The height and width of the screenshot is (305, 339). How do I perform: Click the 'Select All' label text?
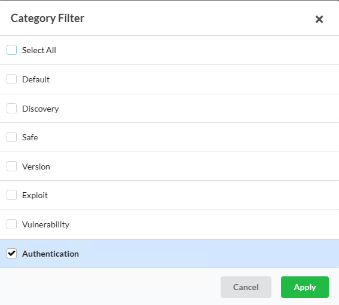39,50
